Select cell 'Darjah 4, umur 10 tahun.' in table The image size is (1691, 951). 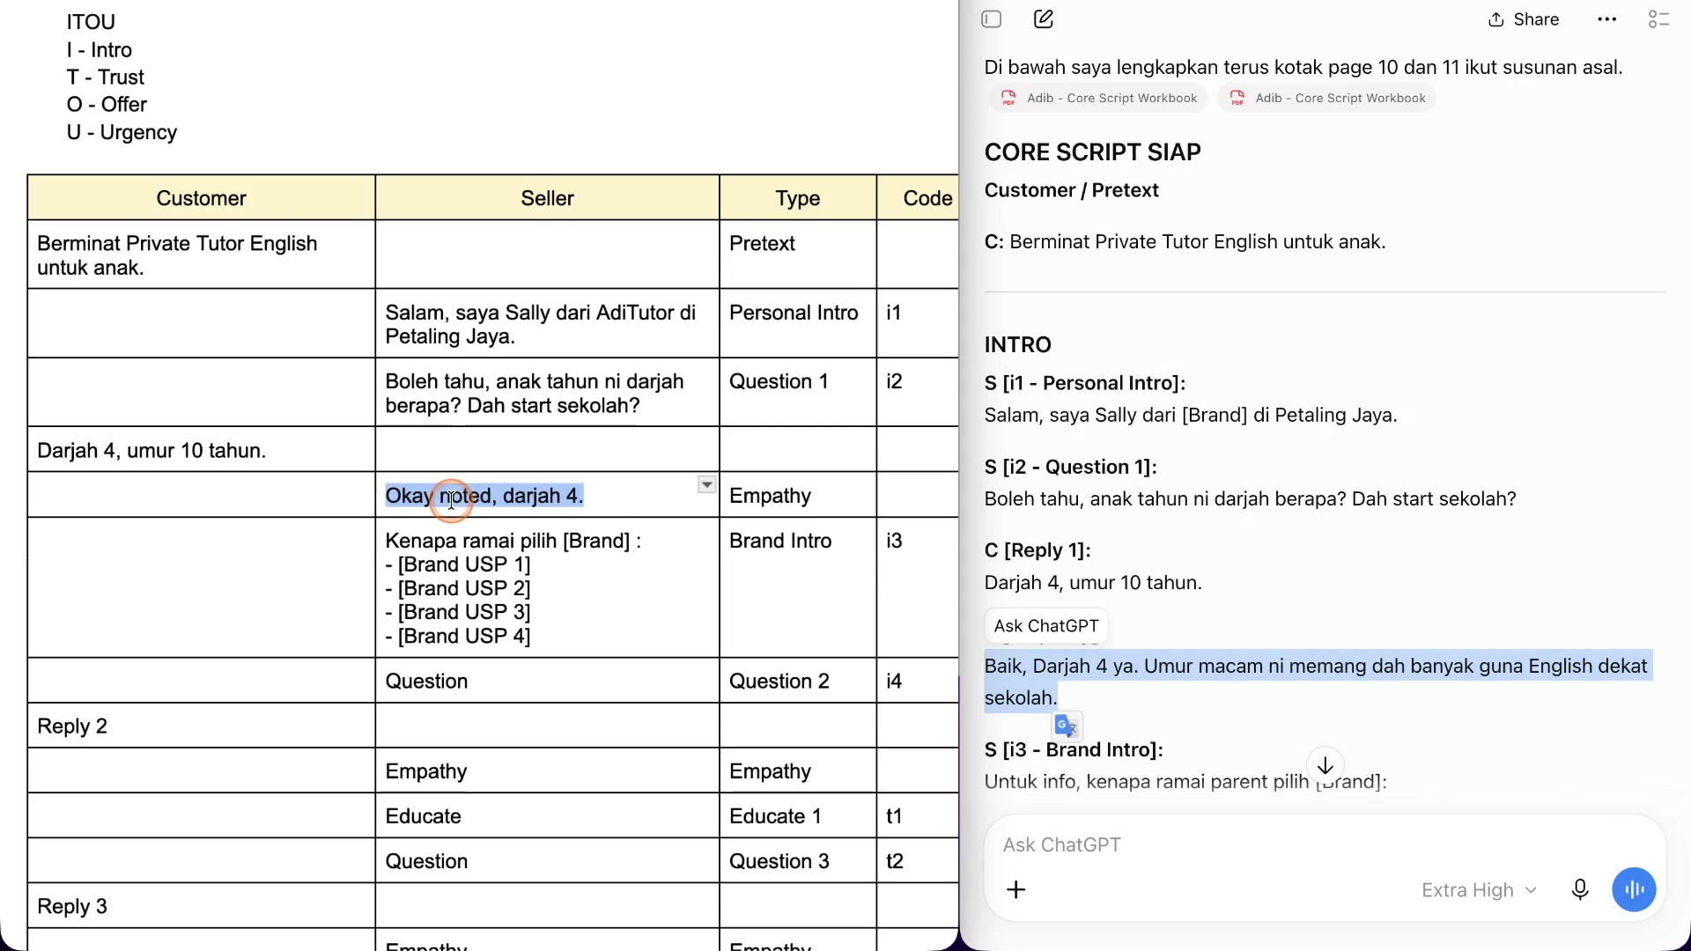[202, 450]
